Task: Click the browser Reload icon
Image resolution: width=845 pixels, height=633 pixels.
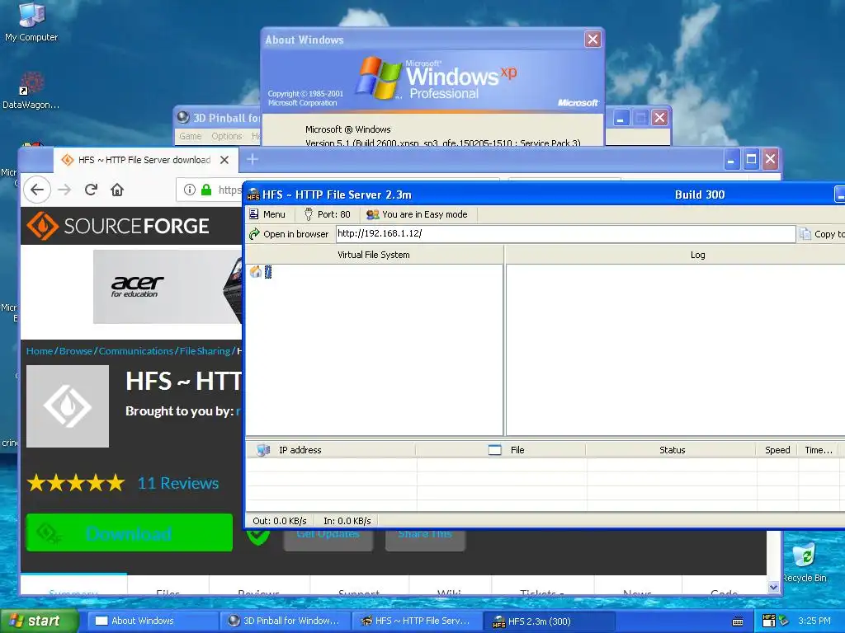Action: pos(91,190)
